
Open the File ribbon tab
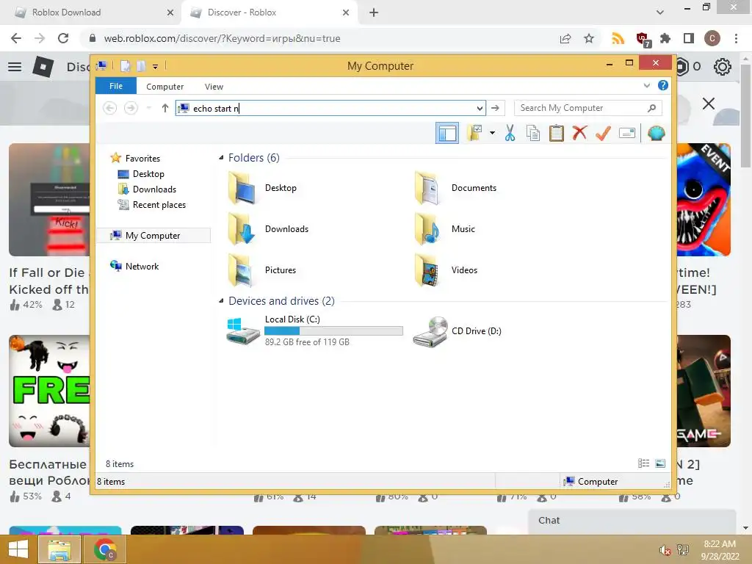[115, 86]
